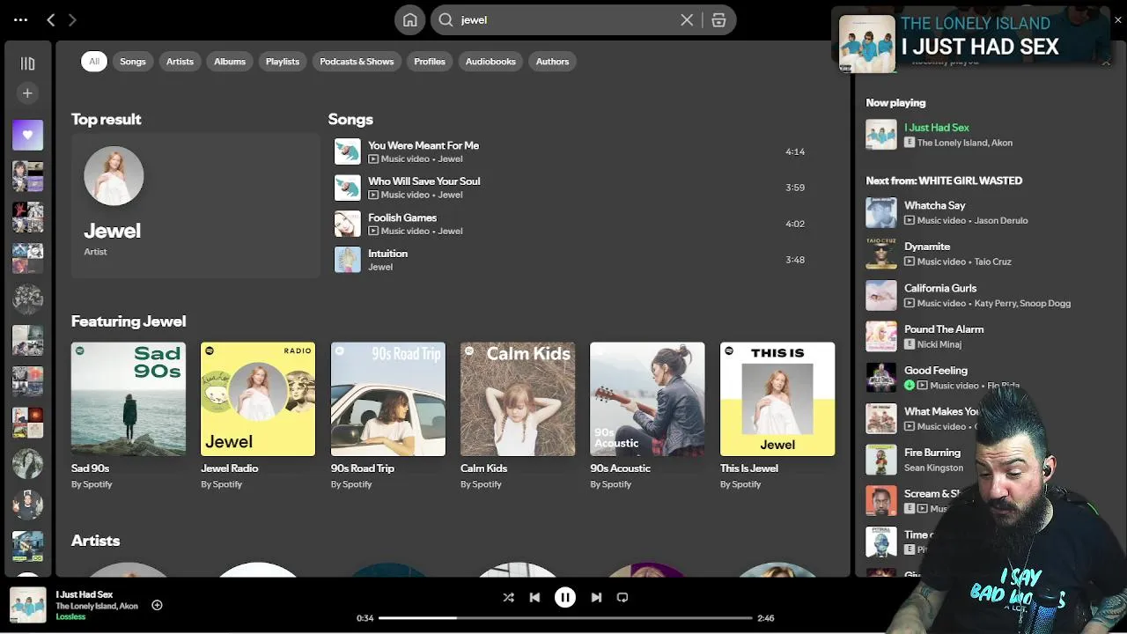Open Dynamite album art in queue
Screen dimensions: 1127x634
880,254
